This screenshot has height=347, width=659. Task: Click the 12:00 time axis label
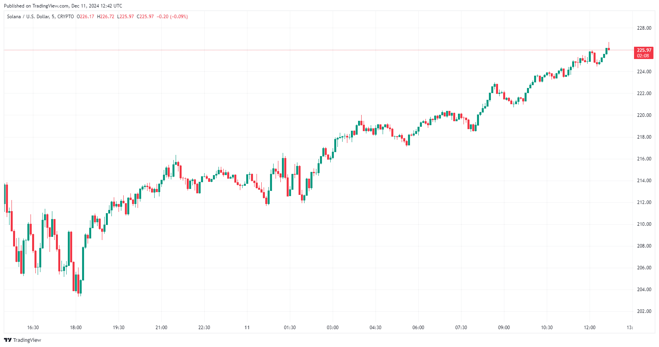point(590,328)
